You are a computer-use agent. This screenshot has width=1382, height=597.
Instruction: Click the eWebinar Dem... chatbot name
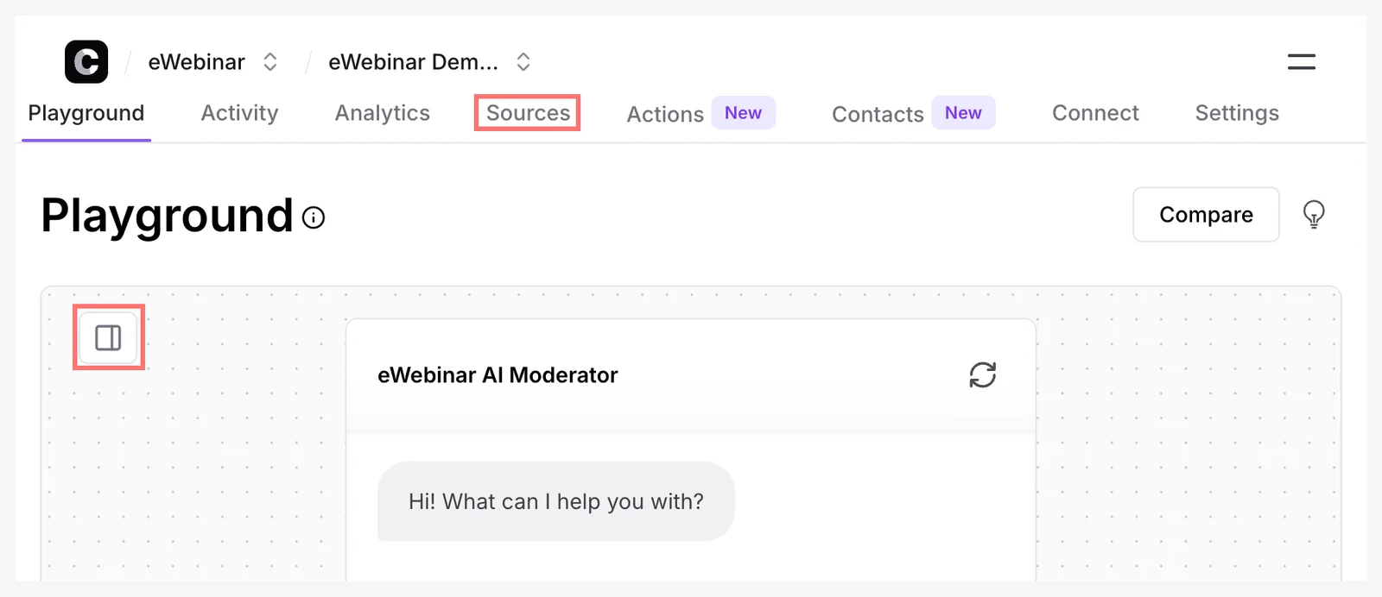point(413,62)
